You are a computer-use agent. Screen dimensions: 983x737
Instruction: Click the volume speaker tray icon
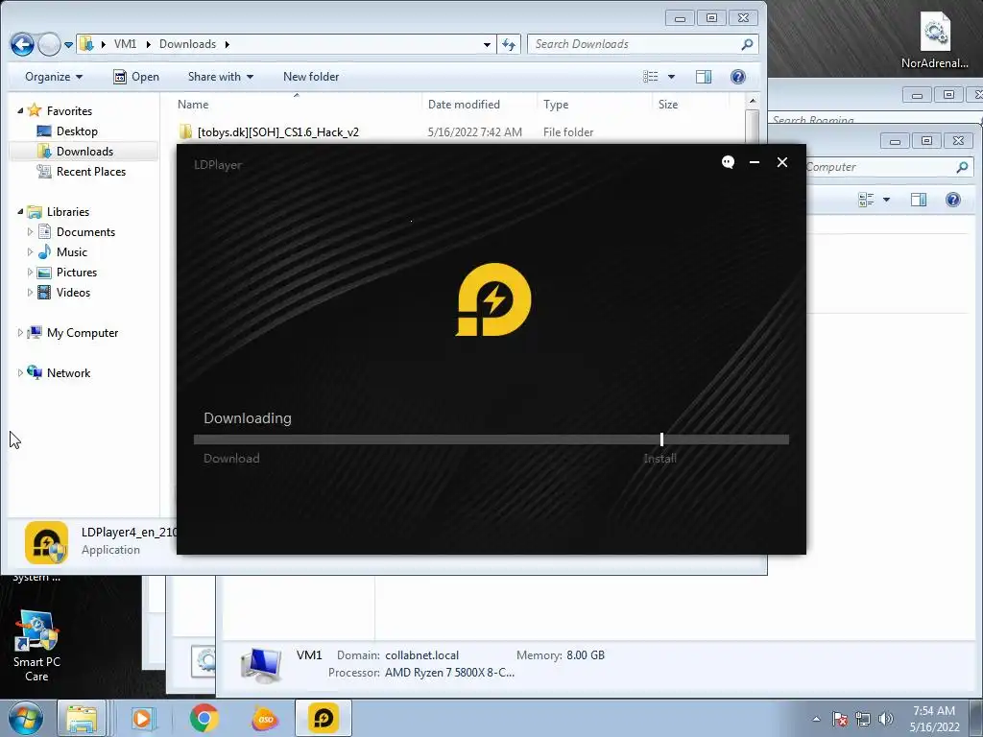(886, 719)
